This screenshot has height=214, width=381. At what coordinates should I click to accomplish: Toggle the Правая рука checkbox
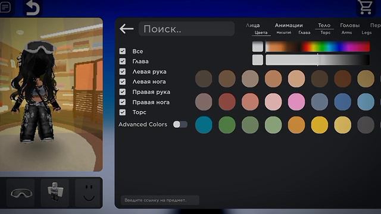123,92
